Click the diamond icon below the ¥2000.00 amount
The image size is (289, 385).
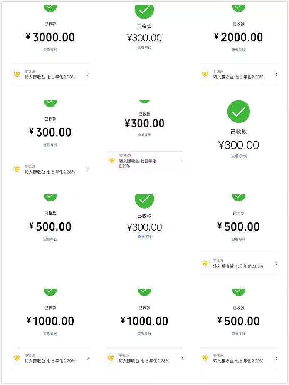(x=205, y=75)
